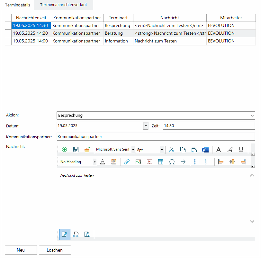Open the No Heading style dropdown
This screenshot has width=261, height=258.
94,162
